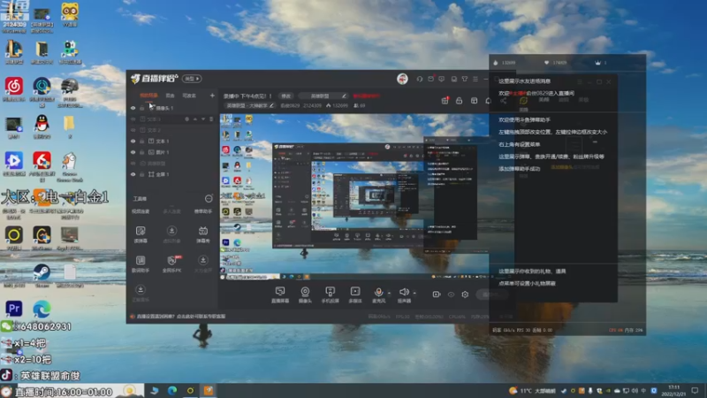This screenshot has height=398, width=707.
Task: Toggle visibility of 全屏 1 layer
Action: coord(133,174)
